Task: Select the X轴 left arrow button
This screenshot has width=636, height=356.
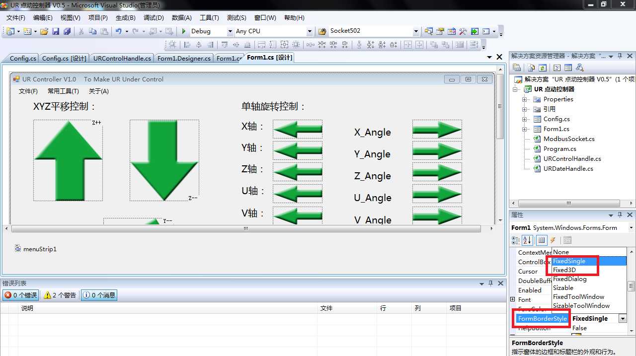Action: coord(298,129)
